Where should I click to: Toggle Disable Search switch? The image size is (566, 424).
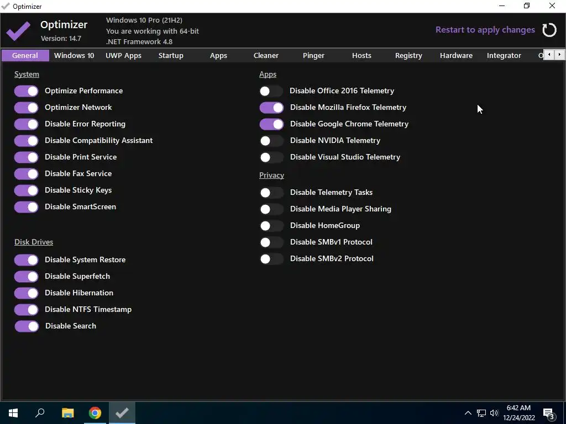(x=27, y=326)
